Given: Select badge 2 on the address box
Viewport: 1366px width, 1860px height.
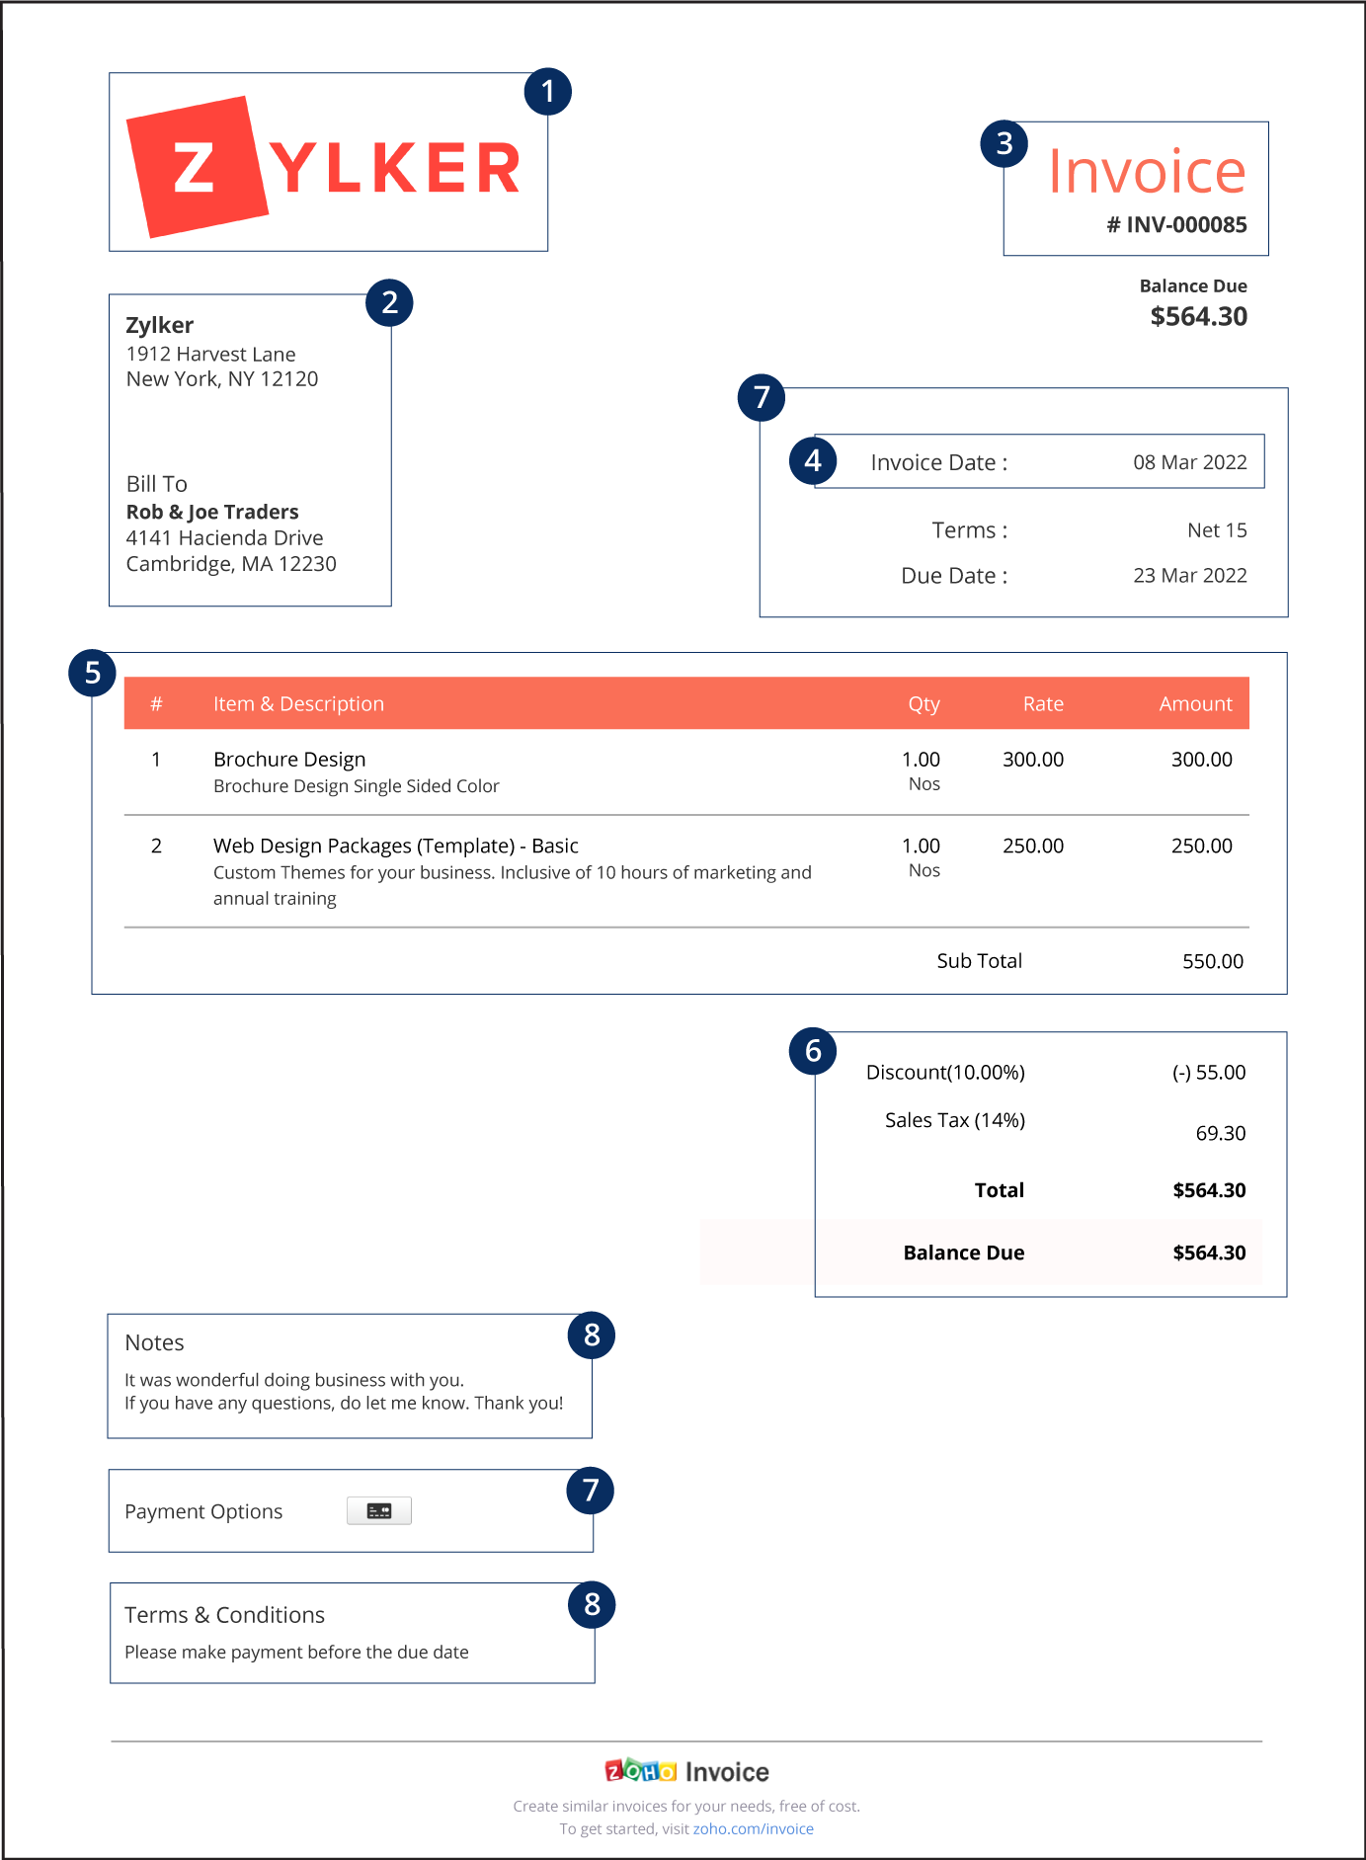Looking at the screenshot, I should 389,302.
